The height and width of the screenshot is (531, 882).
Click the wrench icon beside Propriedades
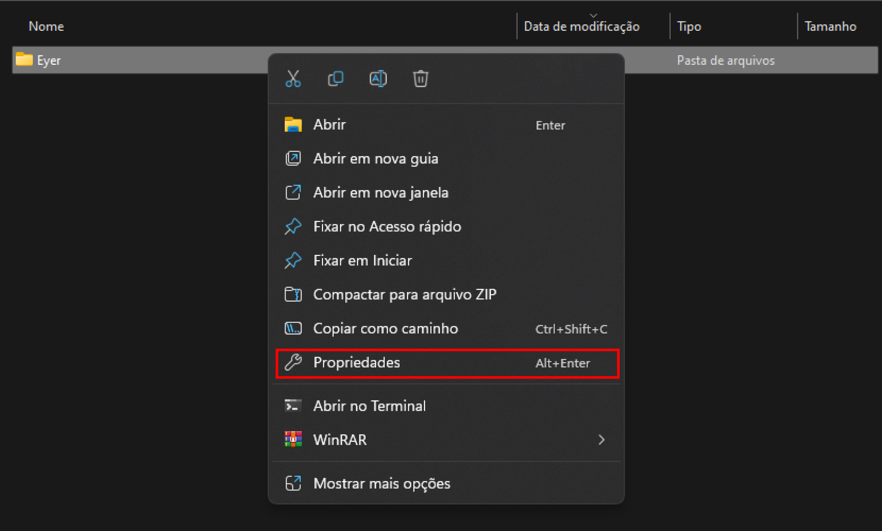tap(293, 363)
